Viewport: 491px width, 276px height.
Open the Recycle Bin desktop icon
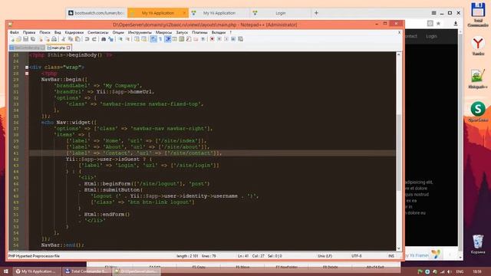478,244
